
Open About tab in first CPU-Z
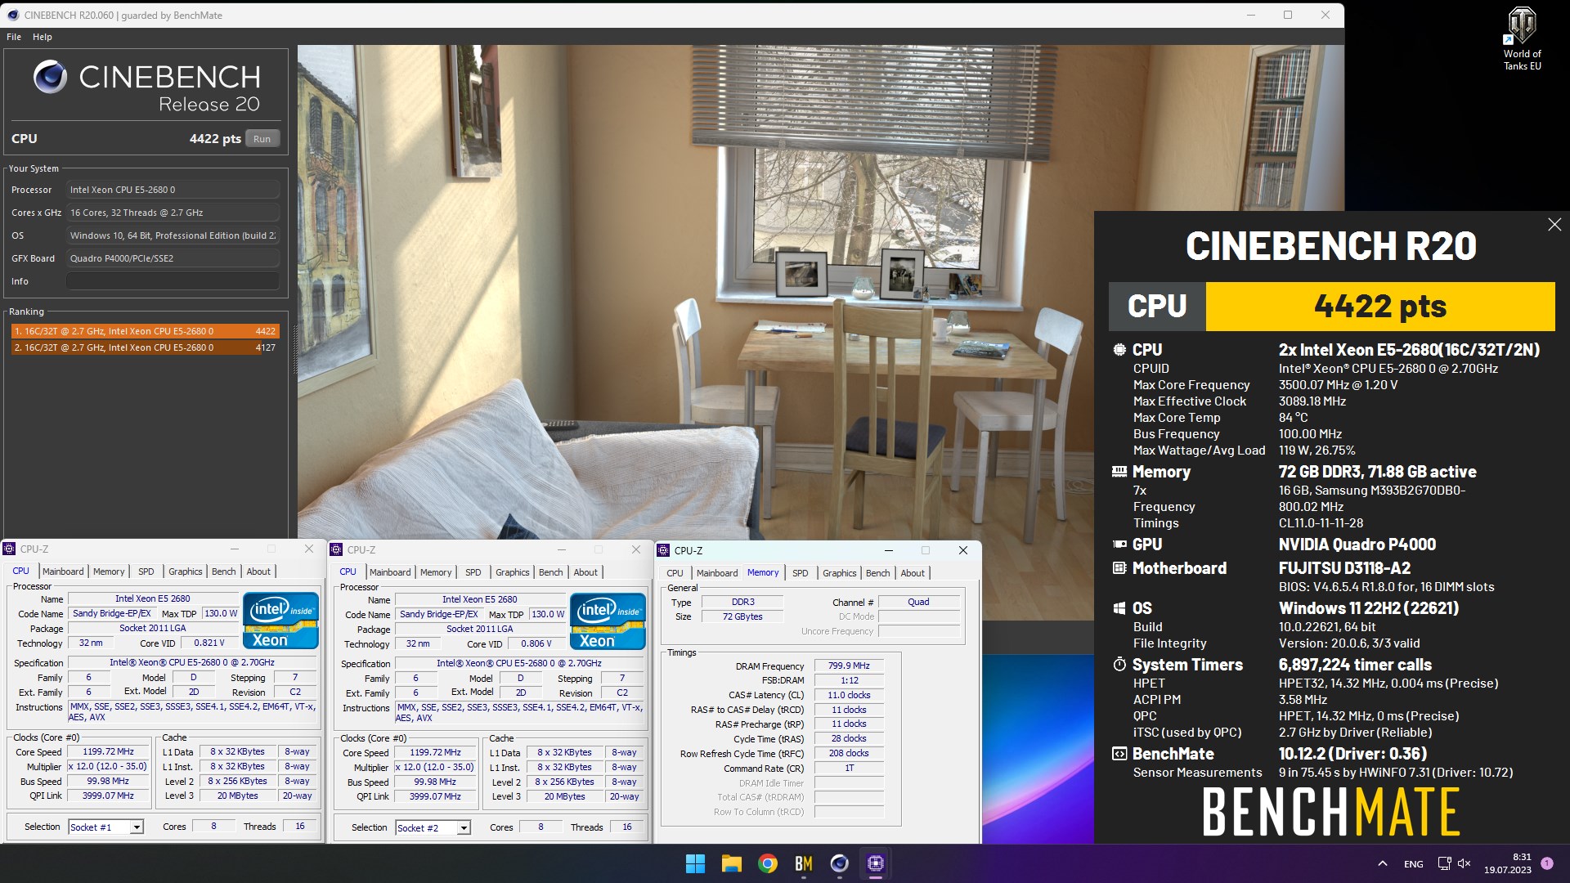click(x=258, y=571)
